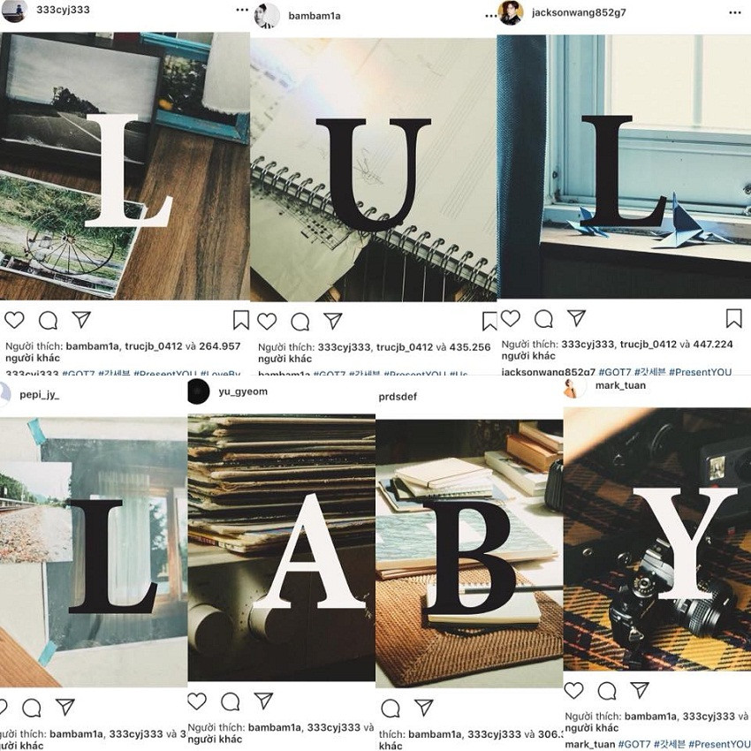Open the yu_gyeom profile avatar
The height and width of the screenshot is (751, 751).
[x=198, y=391]
